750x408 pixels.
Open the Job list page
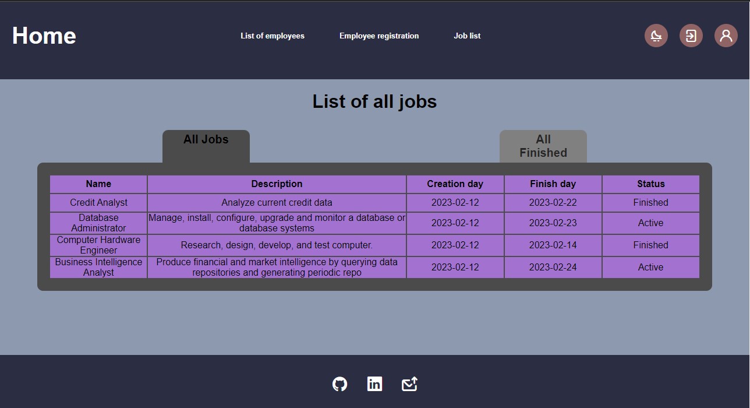tap(467, 36)
